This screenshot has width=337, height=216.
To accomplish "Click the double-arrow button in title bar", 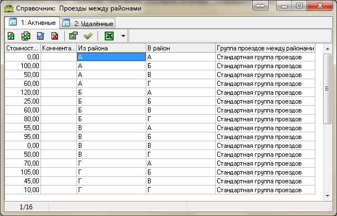I will (261, 6).
